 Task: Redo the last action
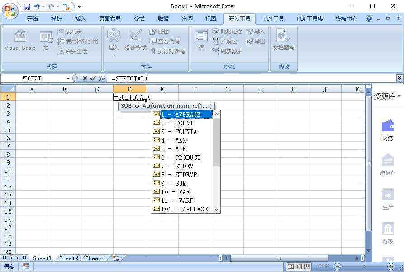point(51,6)
